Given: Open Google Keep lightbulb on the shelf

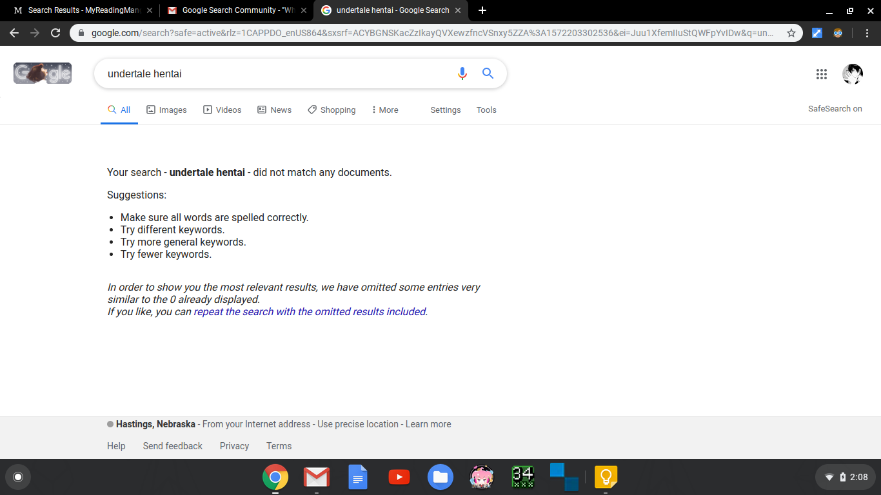Looking at the screenshot, I should click(x=606, y=477).
